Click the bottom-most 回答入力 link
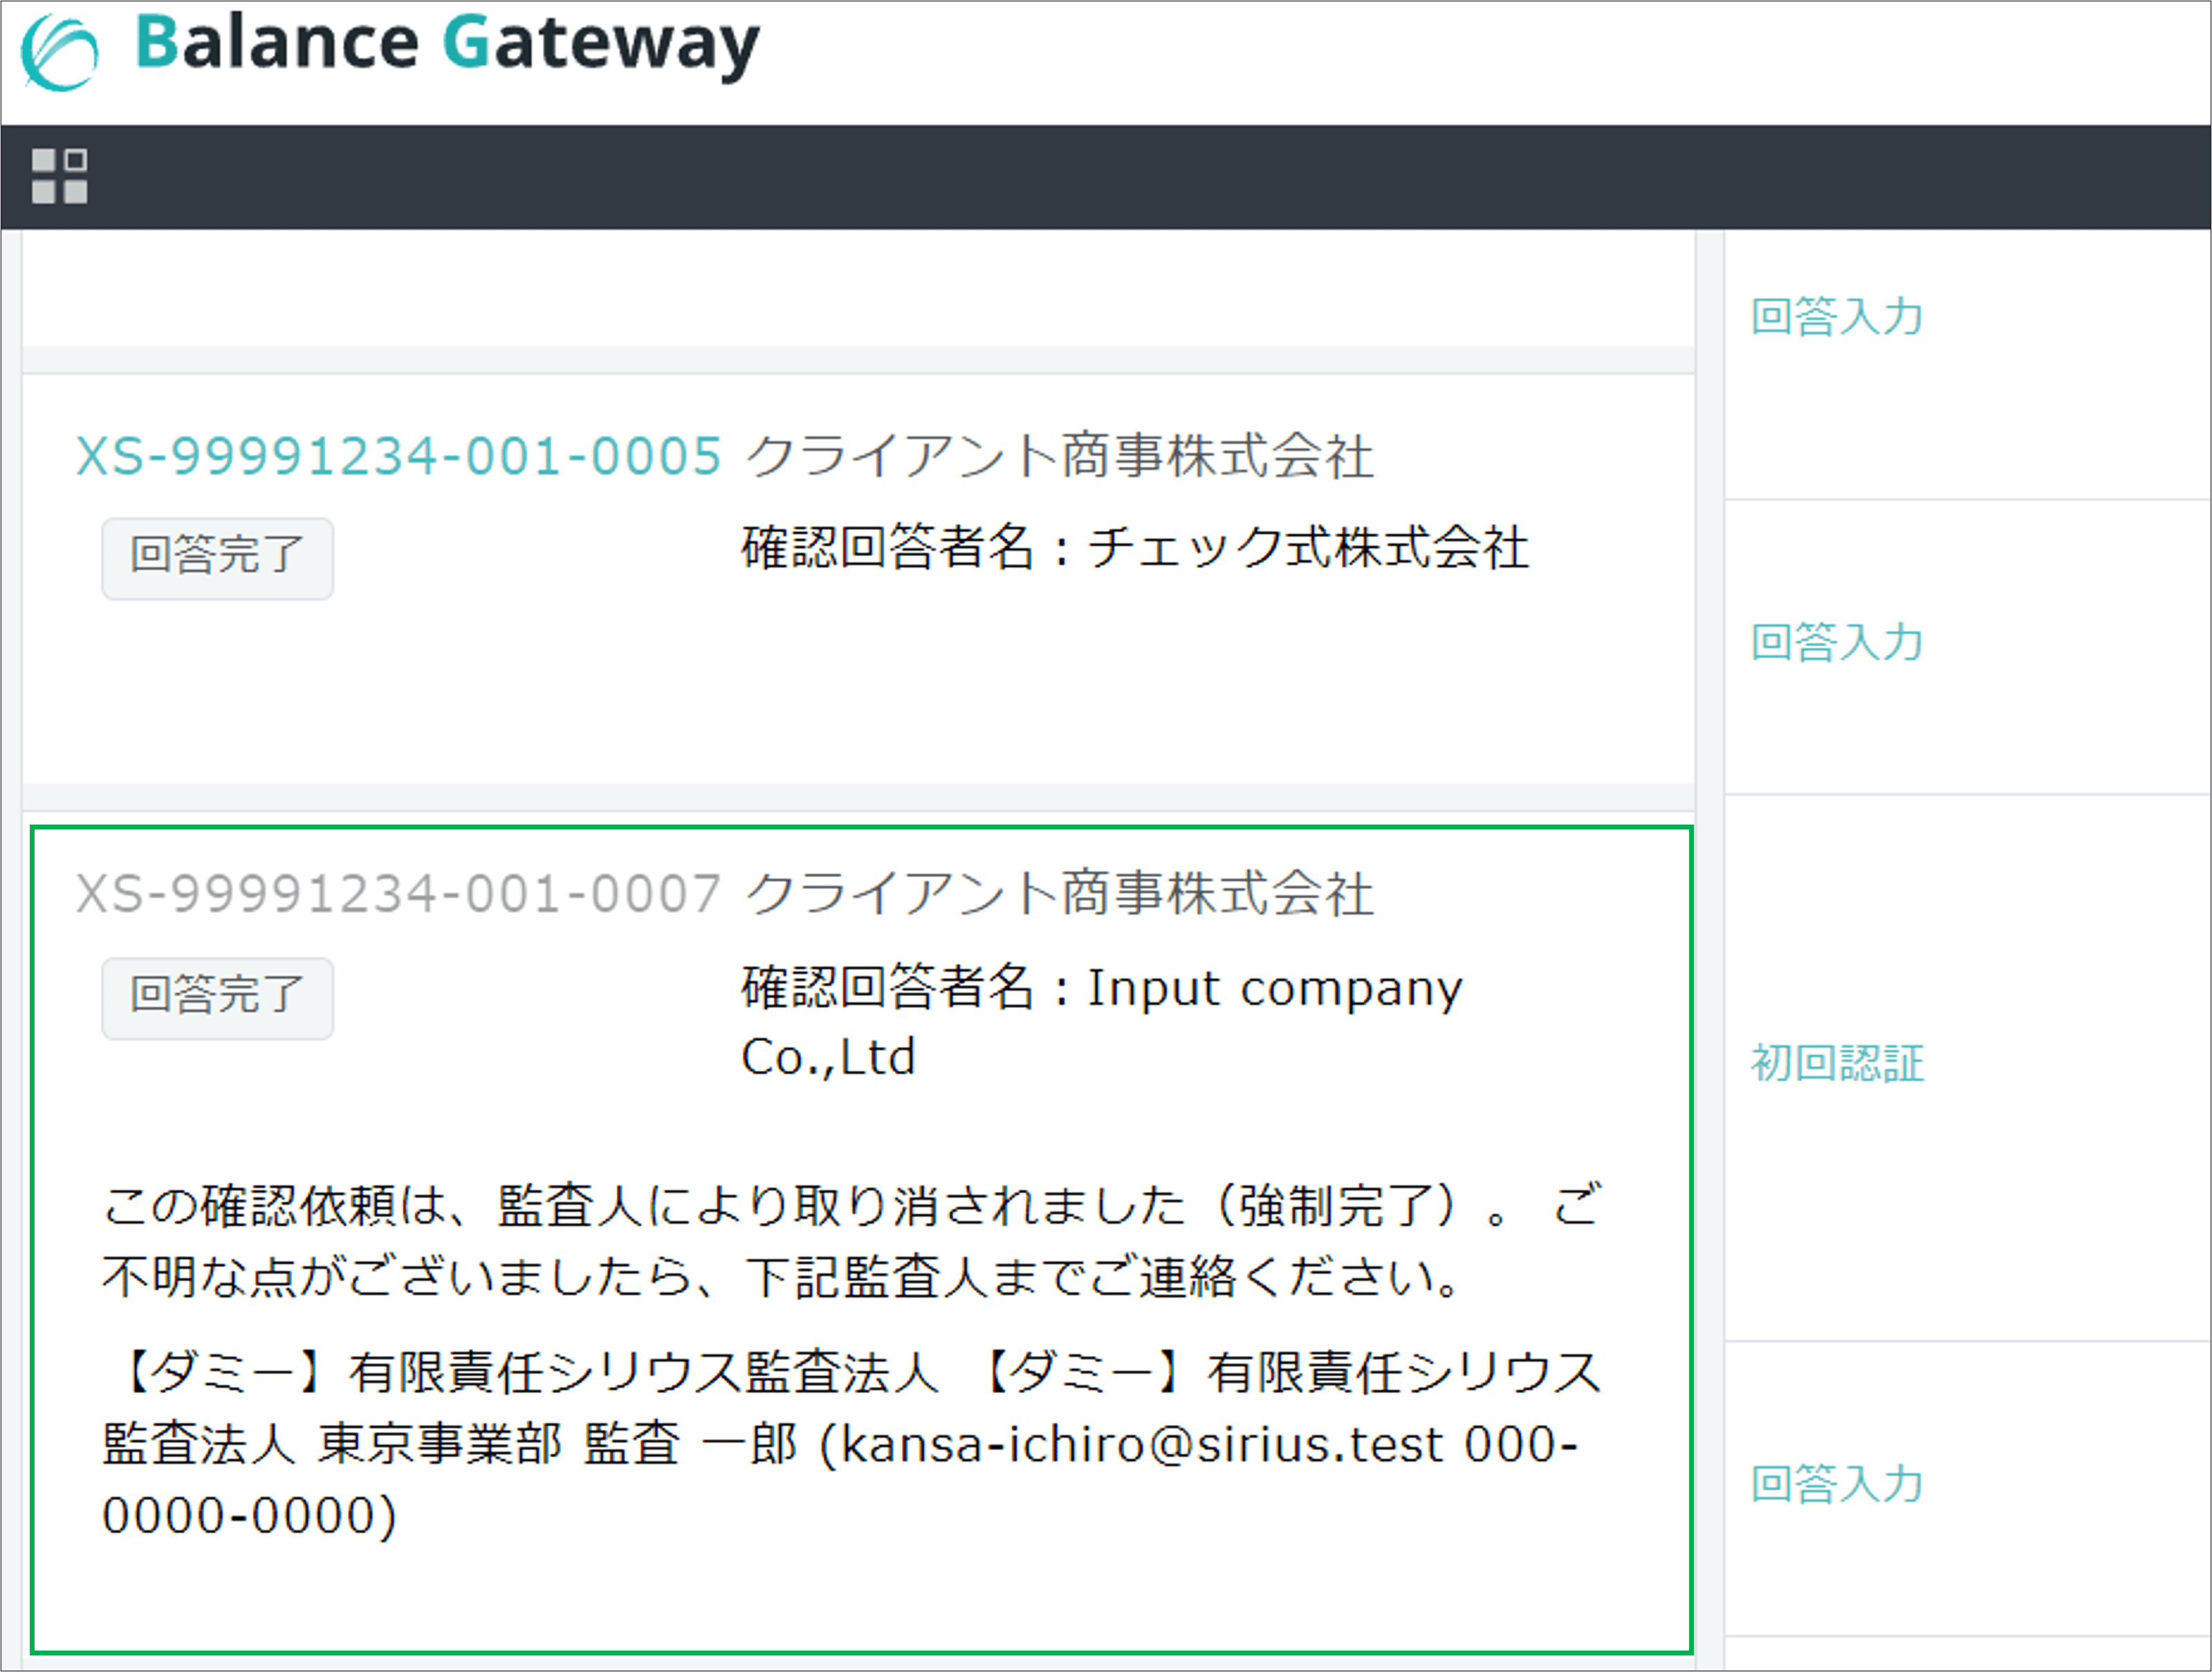This screenshot has height=1672, width=2212. tap(1837, 1483)
